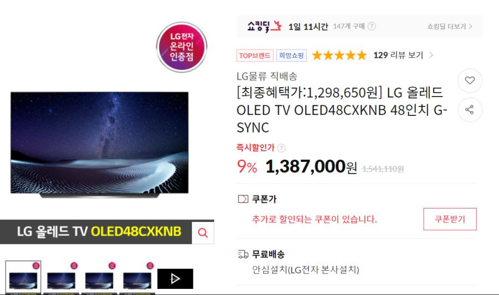499x295 pixels.
Task: Click the delivery truck icon by 무료배송
Action: [243, 254]
